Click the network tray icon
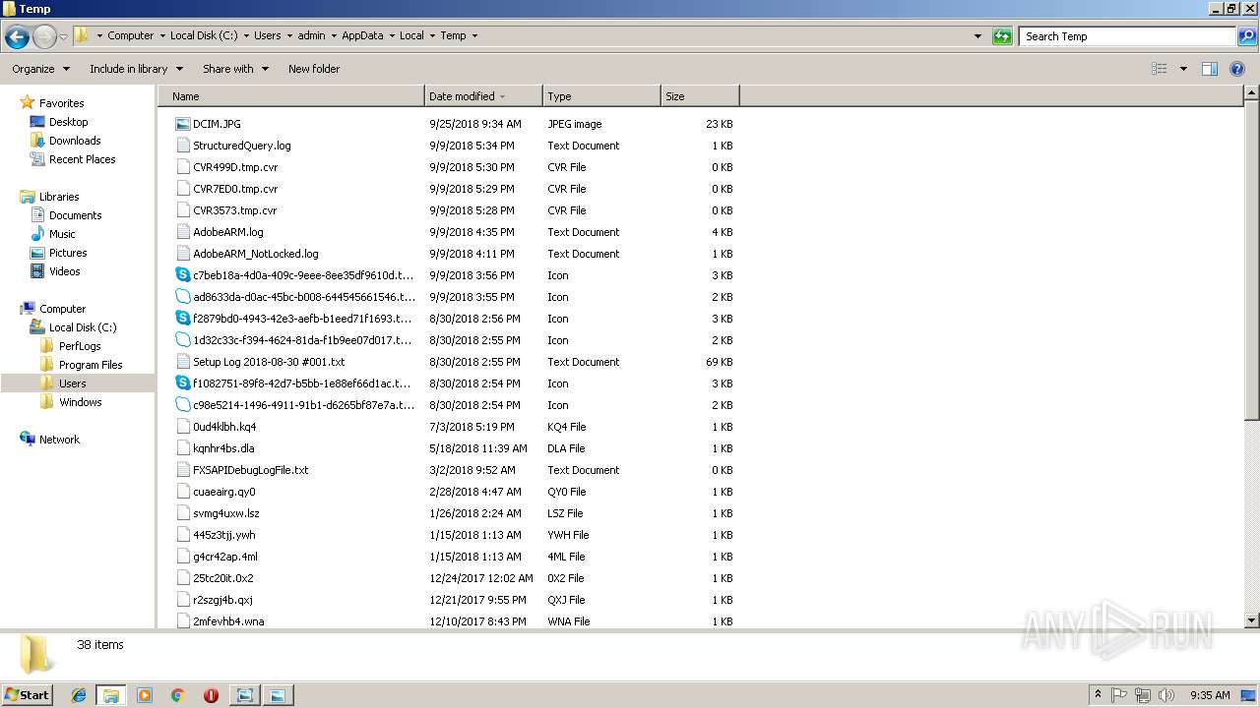Screen dimensions: 1260x708 (x=1143, y=695)
